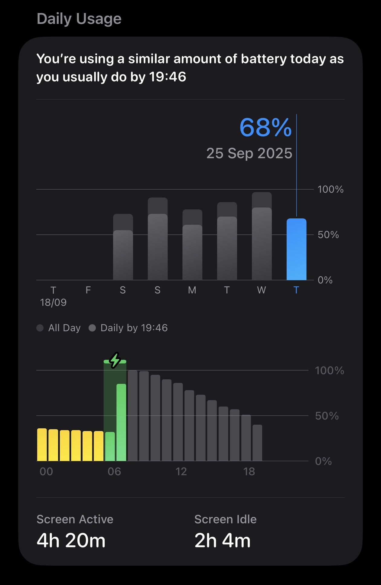Tap the "F" Friday day label
The height and width of the screenshot is (585, 381).
tap(88, 290)
